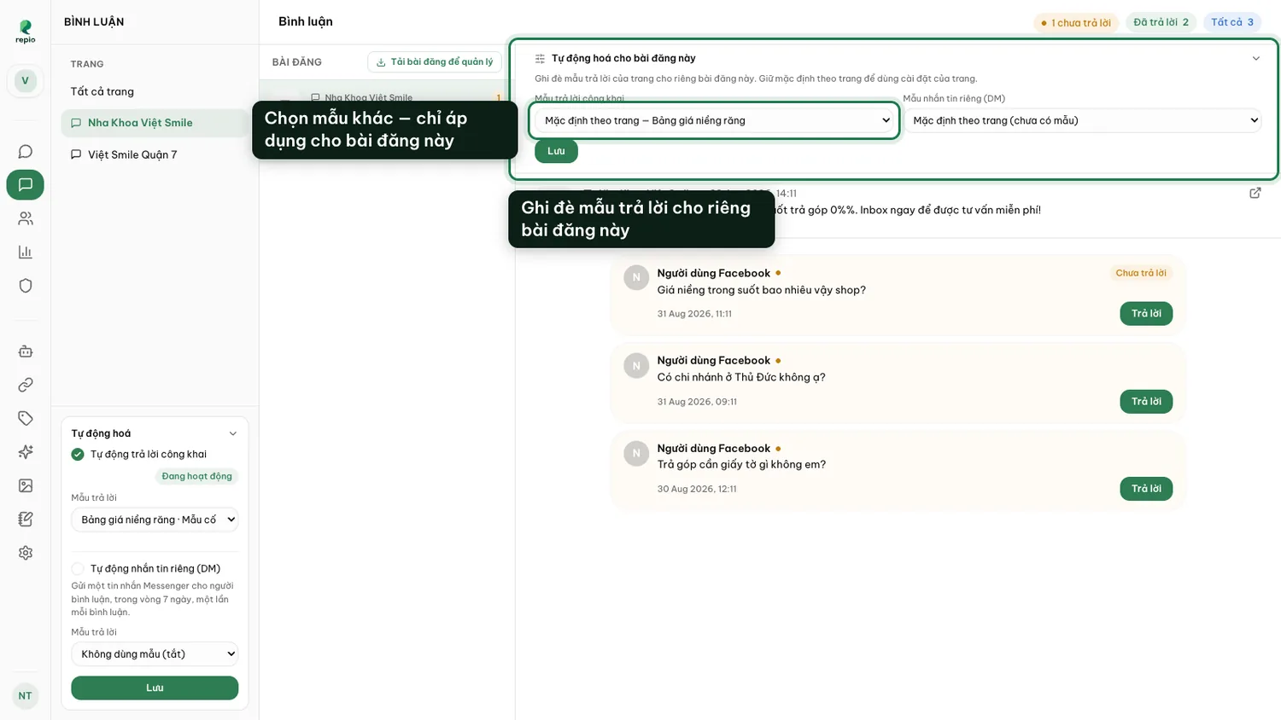Viewport: 1281px width, 720px height.
Task: Select the highlighted comments sidebar icon
Action: click(26, 184)
